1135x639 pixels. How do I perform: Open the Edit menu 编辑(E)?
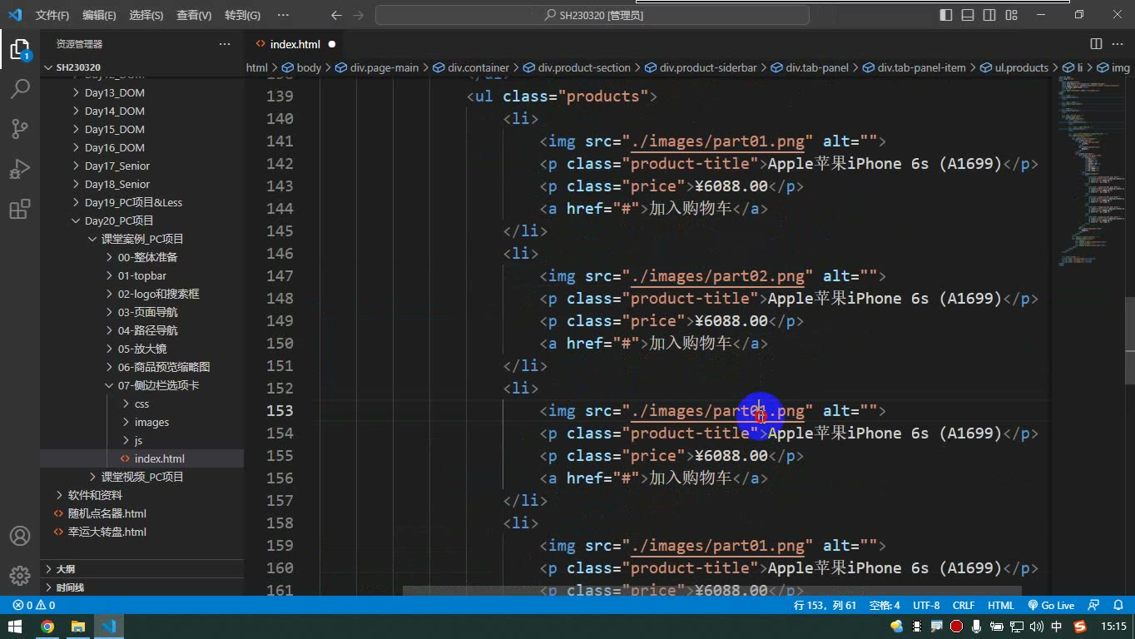point(99,15)
